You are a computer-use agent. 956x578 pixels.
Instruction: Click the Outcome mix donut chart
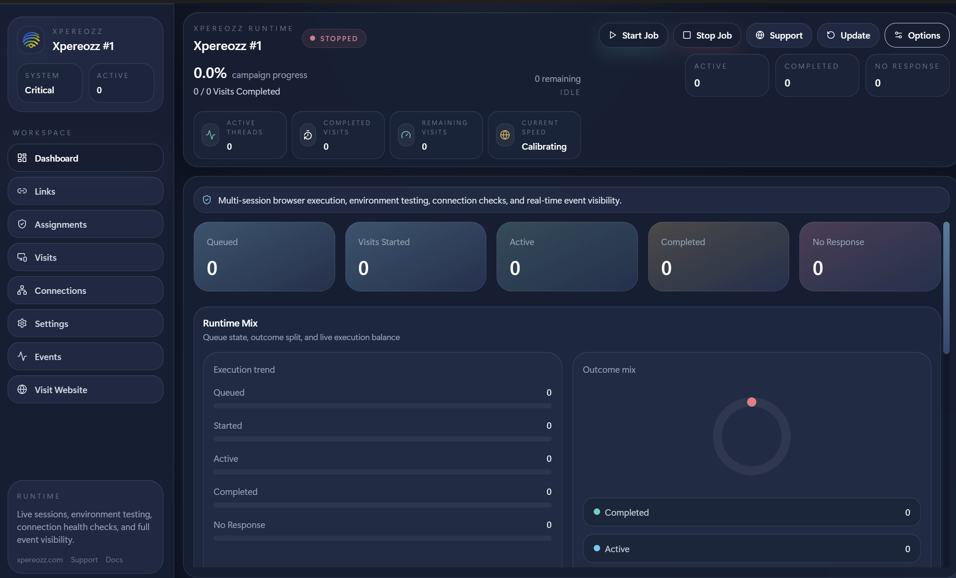point(751,436)
